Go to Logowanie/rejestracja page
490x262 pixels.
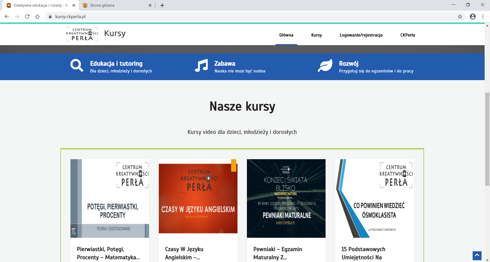click(x=361, y=35)
